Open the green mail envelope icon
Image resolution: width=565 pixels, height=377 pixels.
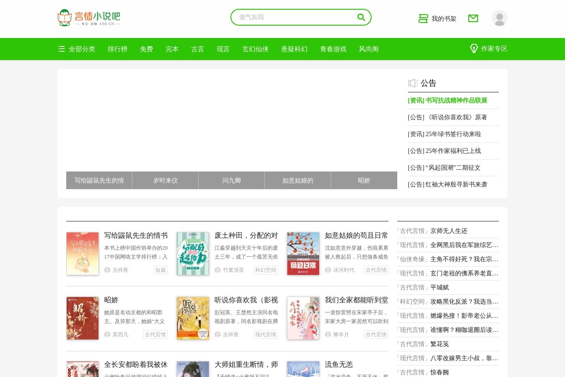pyautogui.click(x=473, y=18)
